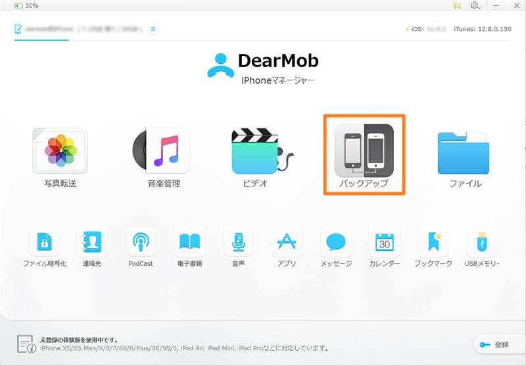
Task: Open the settings gear menu
Action: (x=475, y=5)
